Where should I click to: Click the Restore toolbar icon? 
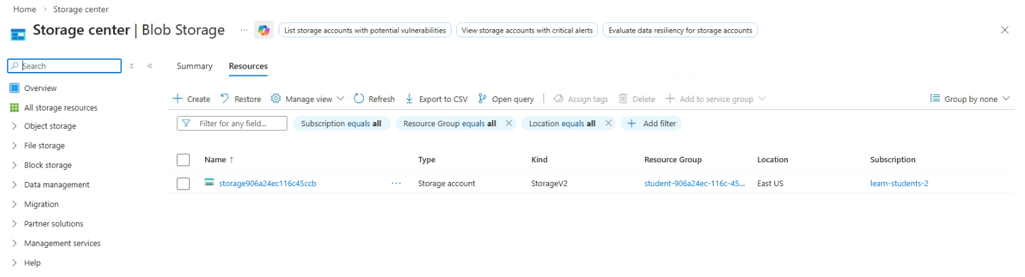tap(225, 98)
